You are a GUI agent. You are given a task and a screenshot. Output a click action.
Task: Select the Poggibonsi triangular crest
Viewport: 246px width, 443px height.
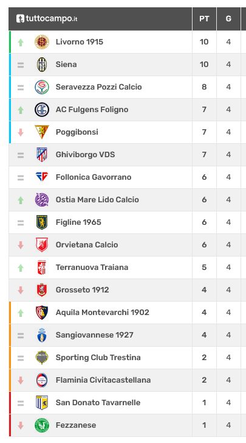click(x=42, y=132)
